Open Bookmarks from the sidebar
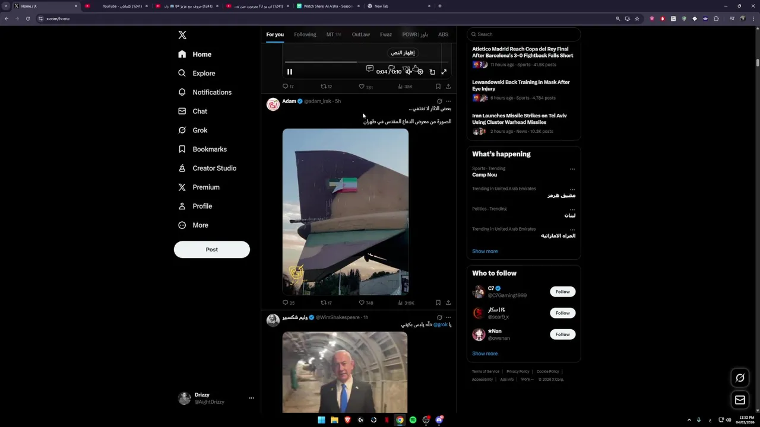 coord(203,149)
